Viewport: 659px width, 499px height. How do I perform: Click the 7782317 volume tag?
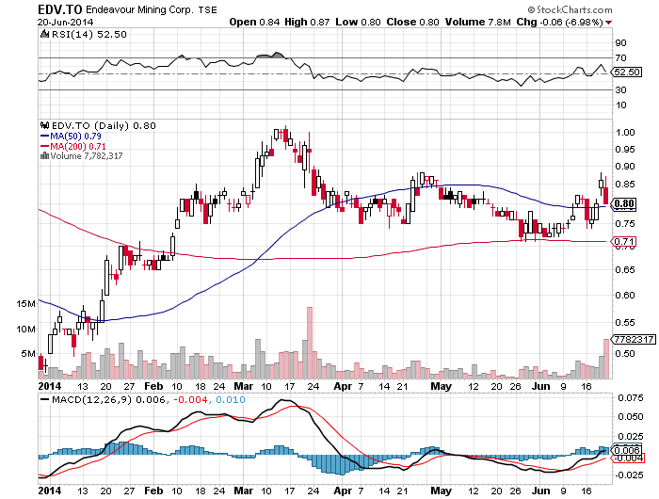pyautogui.click(x=635, y=339)
